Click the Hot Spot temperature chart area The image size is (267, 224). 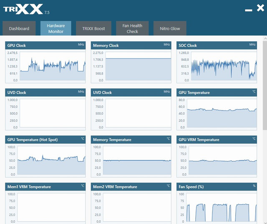point(51,160)
